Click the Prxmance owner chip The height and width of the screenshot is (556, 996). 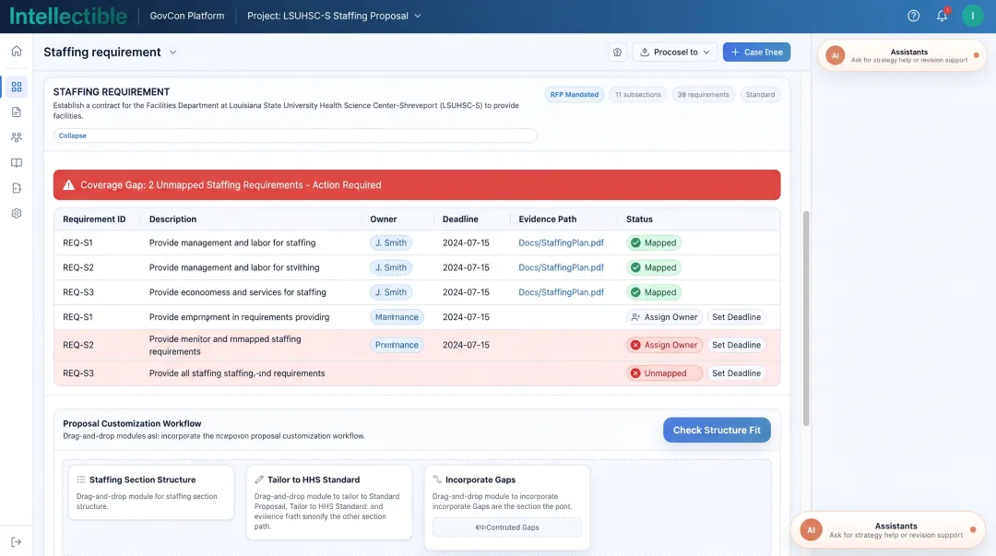coord(397,345)
